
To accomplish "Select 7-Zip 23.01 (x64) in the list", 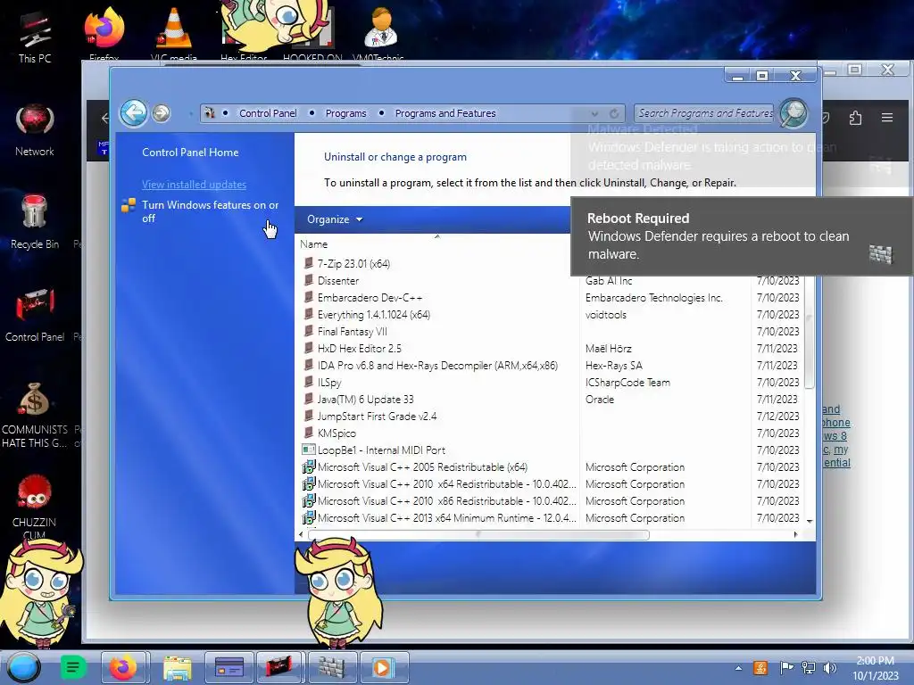I will pyautogui.click(x=353, y=263).
